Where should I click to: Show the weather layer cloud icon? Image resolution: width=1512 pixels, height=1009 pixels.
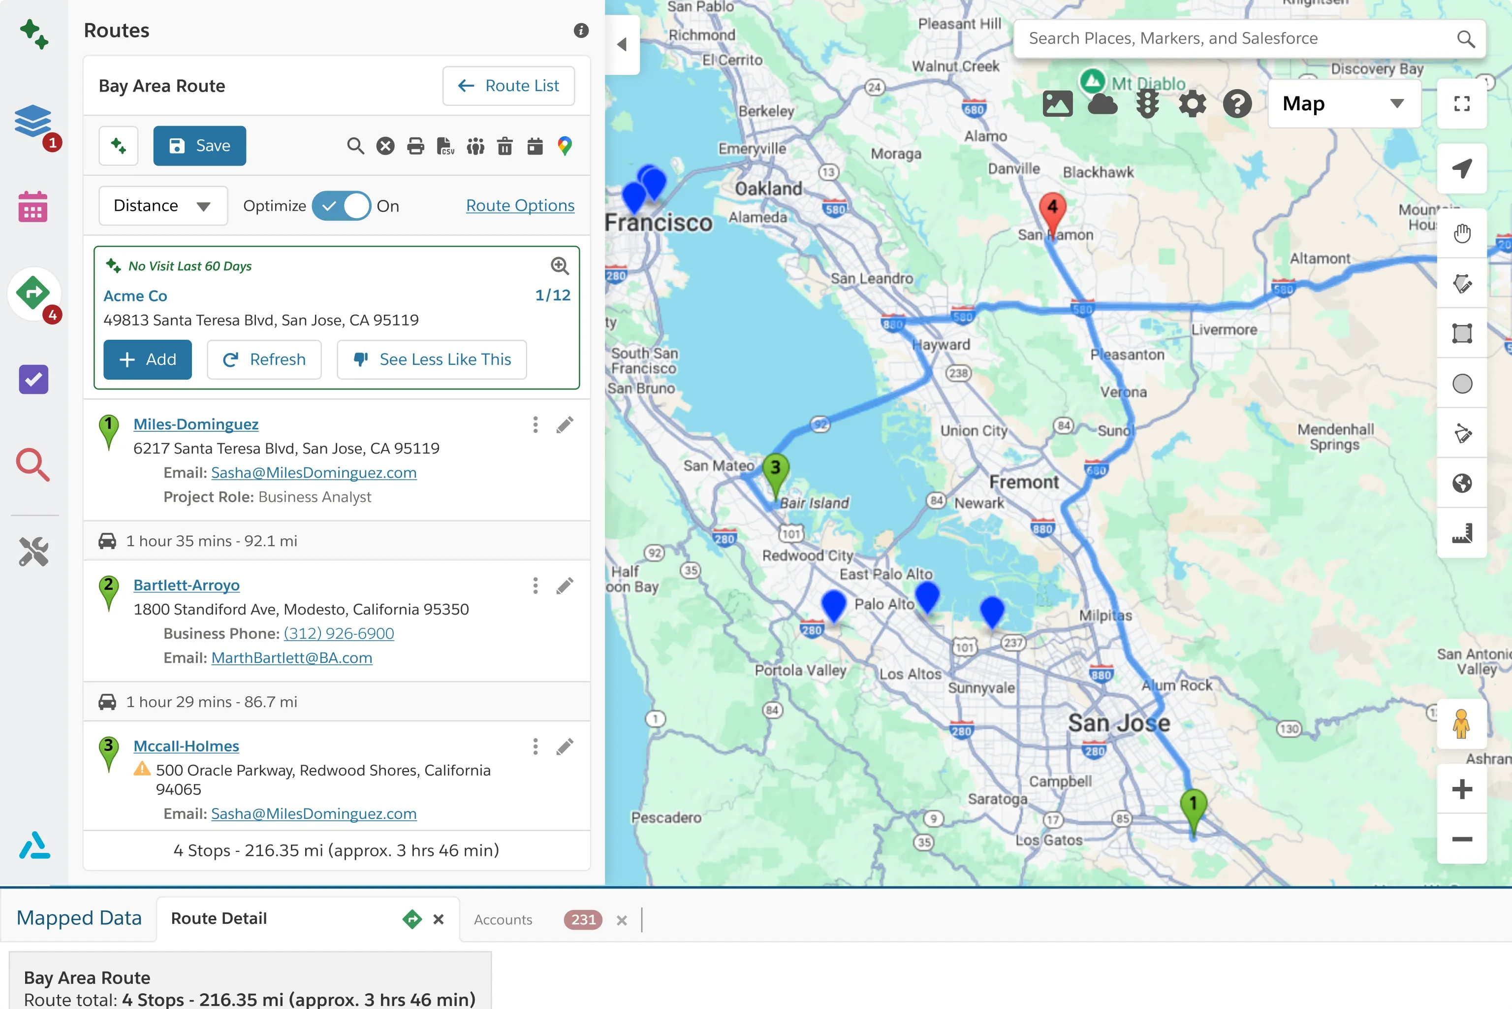(1102, 103)
